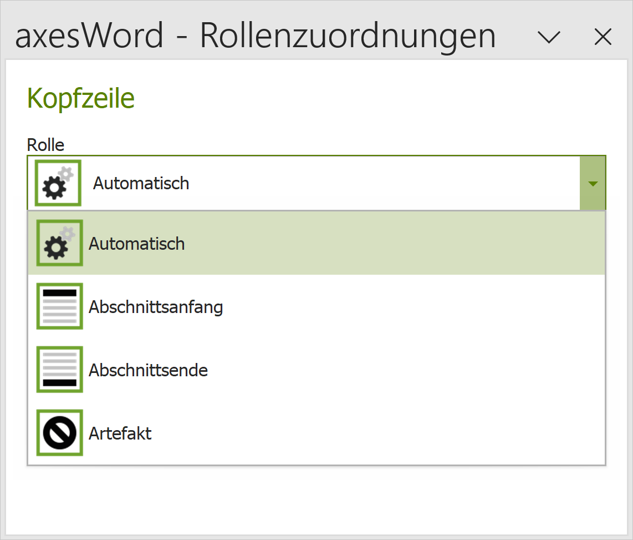Click the Rolle field label

click(45, 145)
